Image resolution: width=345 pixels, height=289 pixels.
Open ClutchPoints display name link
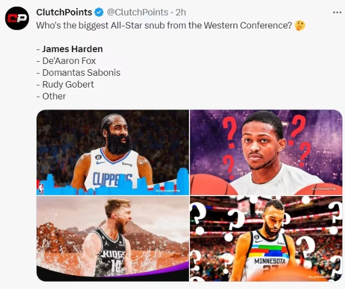point(64,12)
